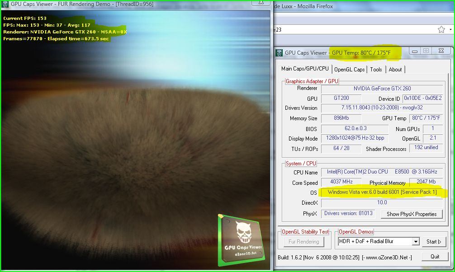The width and height of the screenshot is (455, 272).
Task: Click Display Mode value 1280x1024@75 Hz-32 bpp
Action: click(355, 138)
